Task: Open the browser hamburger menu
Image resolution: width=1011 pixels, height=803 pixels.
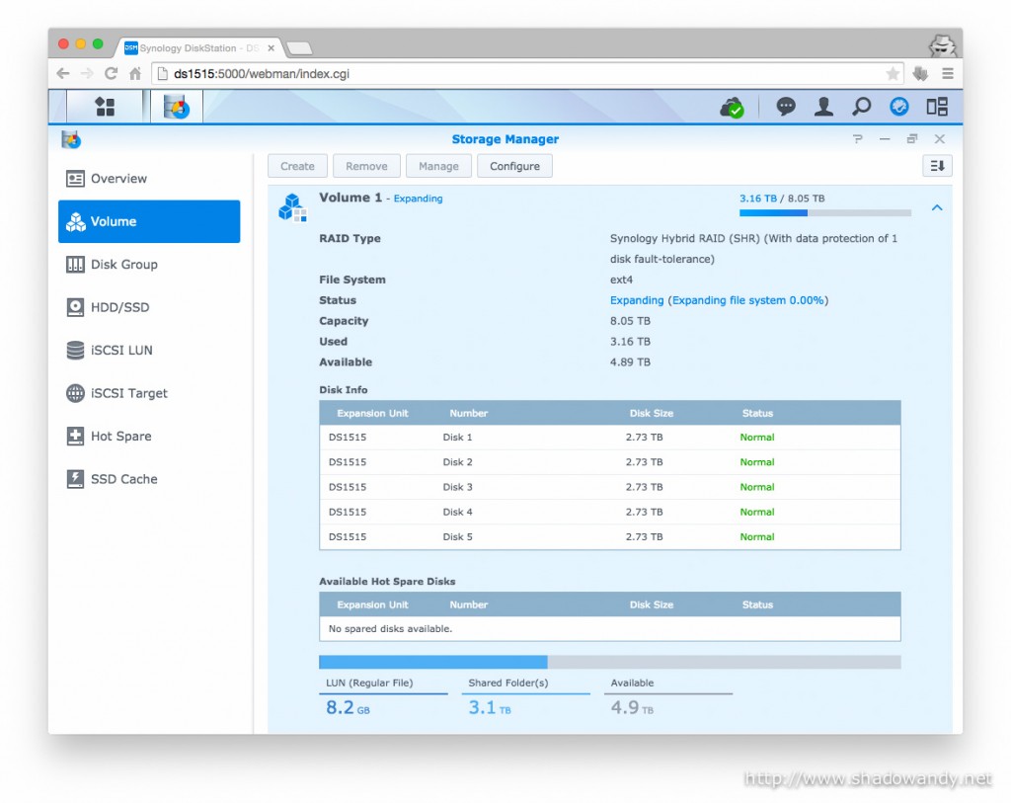Action: (x=947, y=73)
